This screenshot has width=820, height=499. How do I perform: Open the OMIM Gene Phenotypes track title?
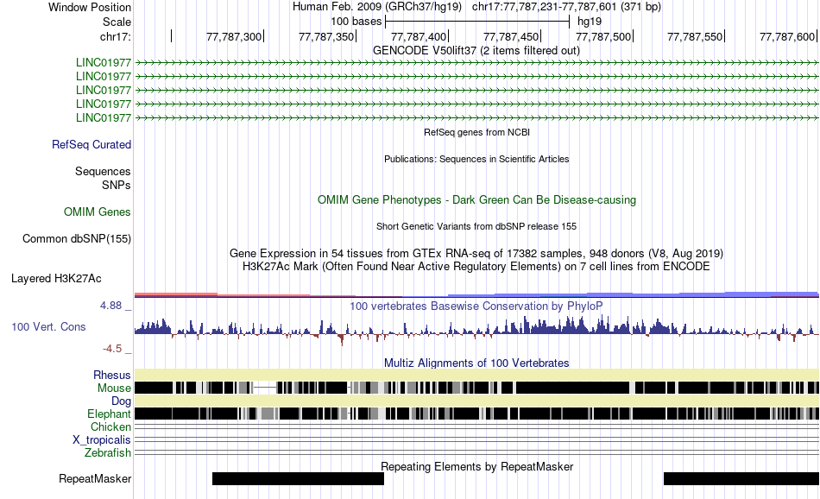[476, 199]
